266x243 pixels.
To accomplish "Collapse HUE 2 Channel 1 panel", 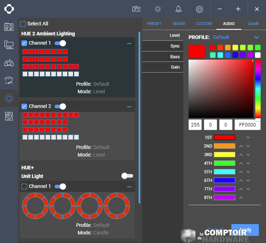I will (x=129, y=43).
